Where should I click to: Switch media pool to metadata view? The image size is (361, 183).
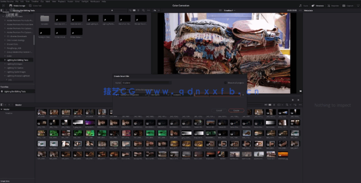point(266,105)
